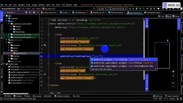Collapse the Gradle Scripts node
Viewport: 183px width, 103px height.
tap(4, 64)
